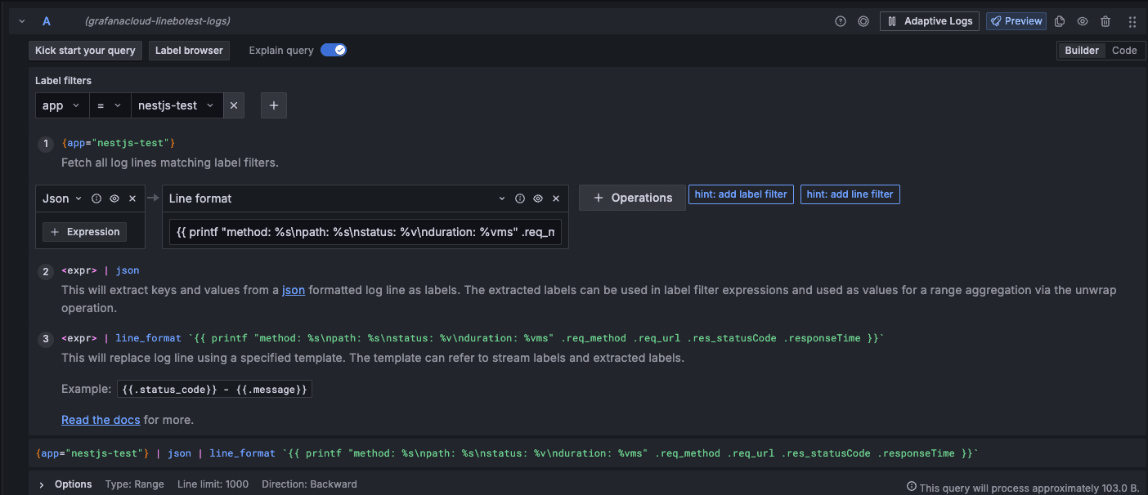Duplicate query using the copy icon
1148x495 pixels.
[1060, 21]
